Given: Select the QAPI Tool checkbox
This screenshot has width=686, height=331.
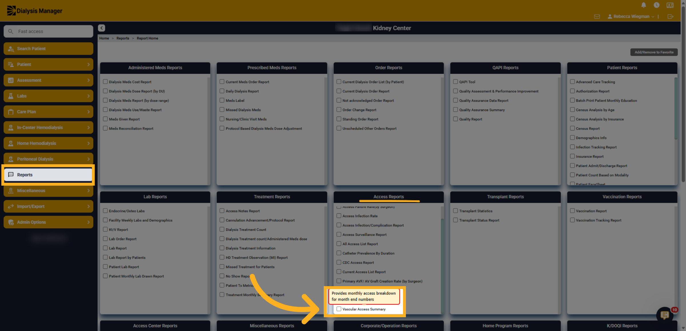Looking at the screenshot, I should click(455, 82).
